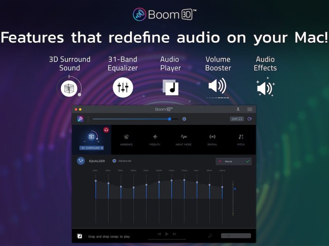This screenshot has width=329, height=246.
Task: Turn on Night Mode effect
Action: point(183,139)
